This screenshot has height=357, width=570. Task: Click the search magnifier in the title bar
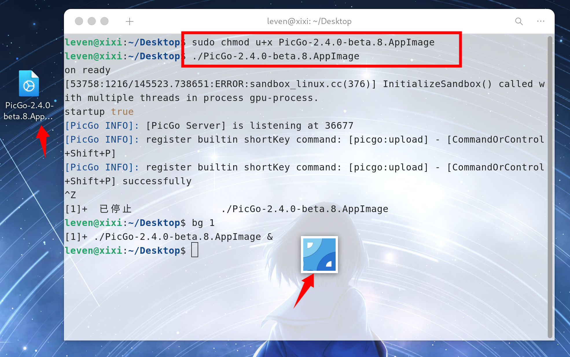coord(519,21)
